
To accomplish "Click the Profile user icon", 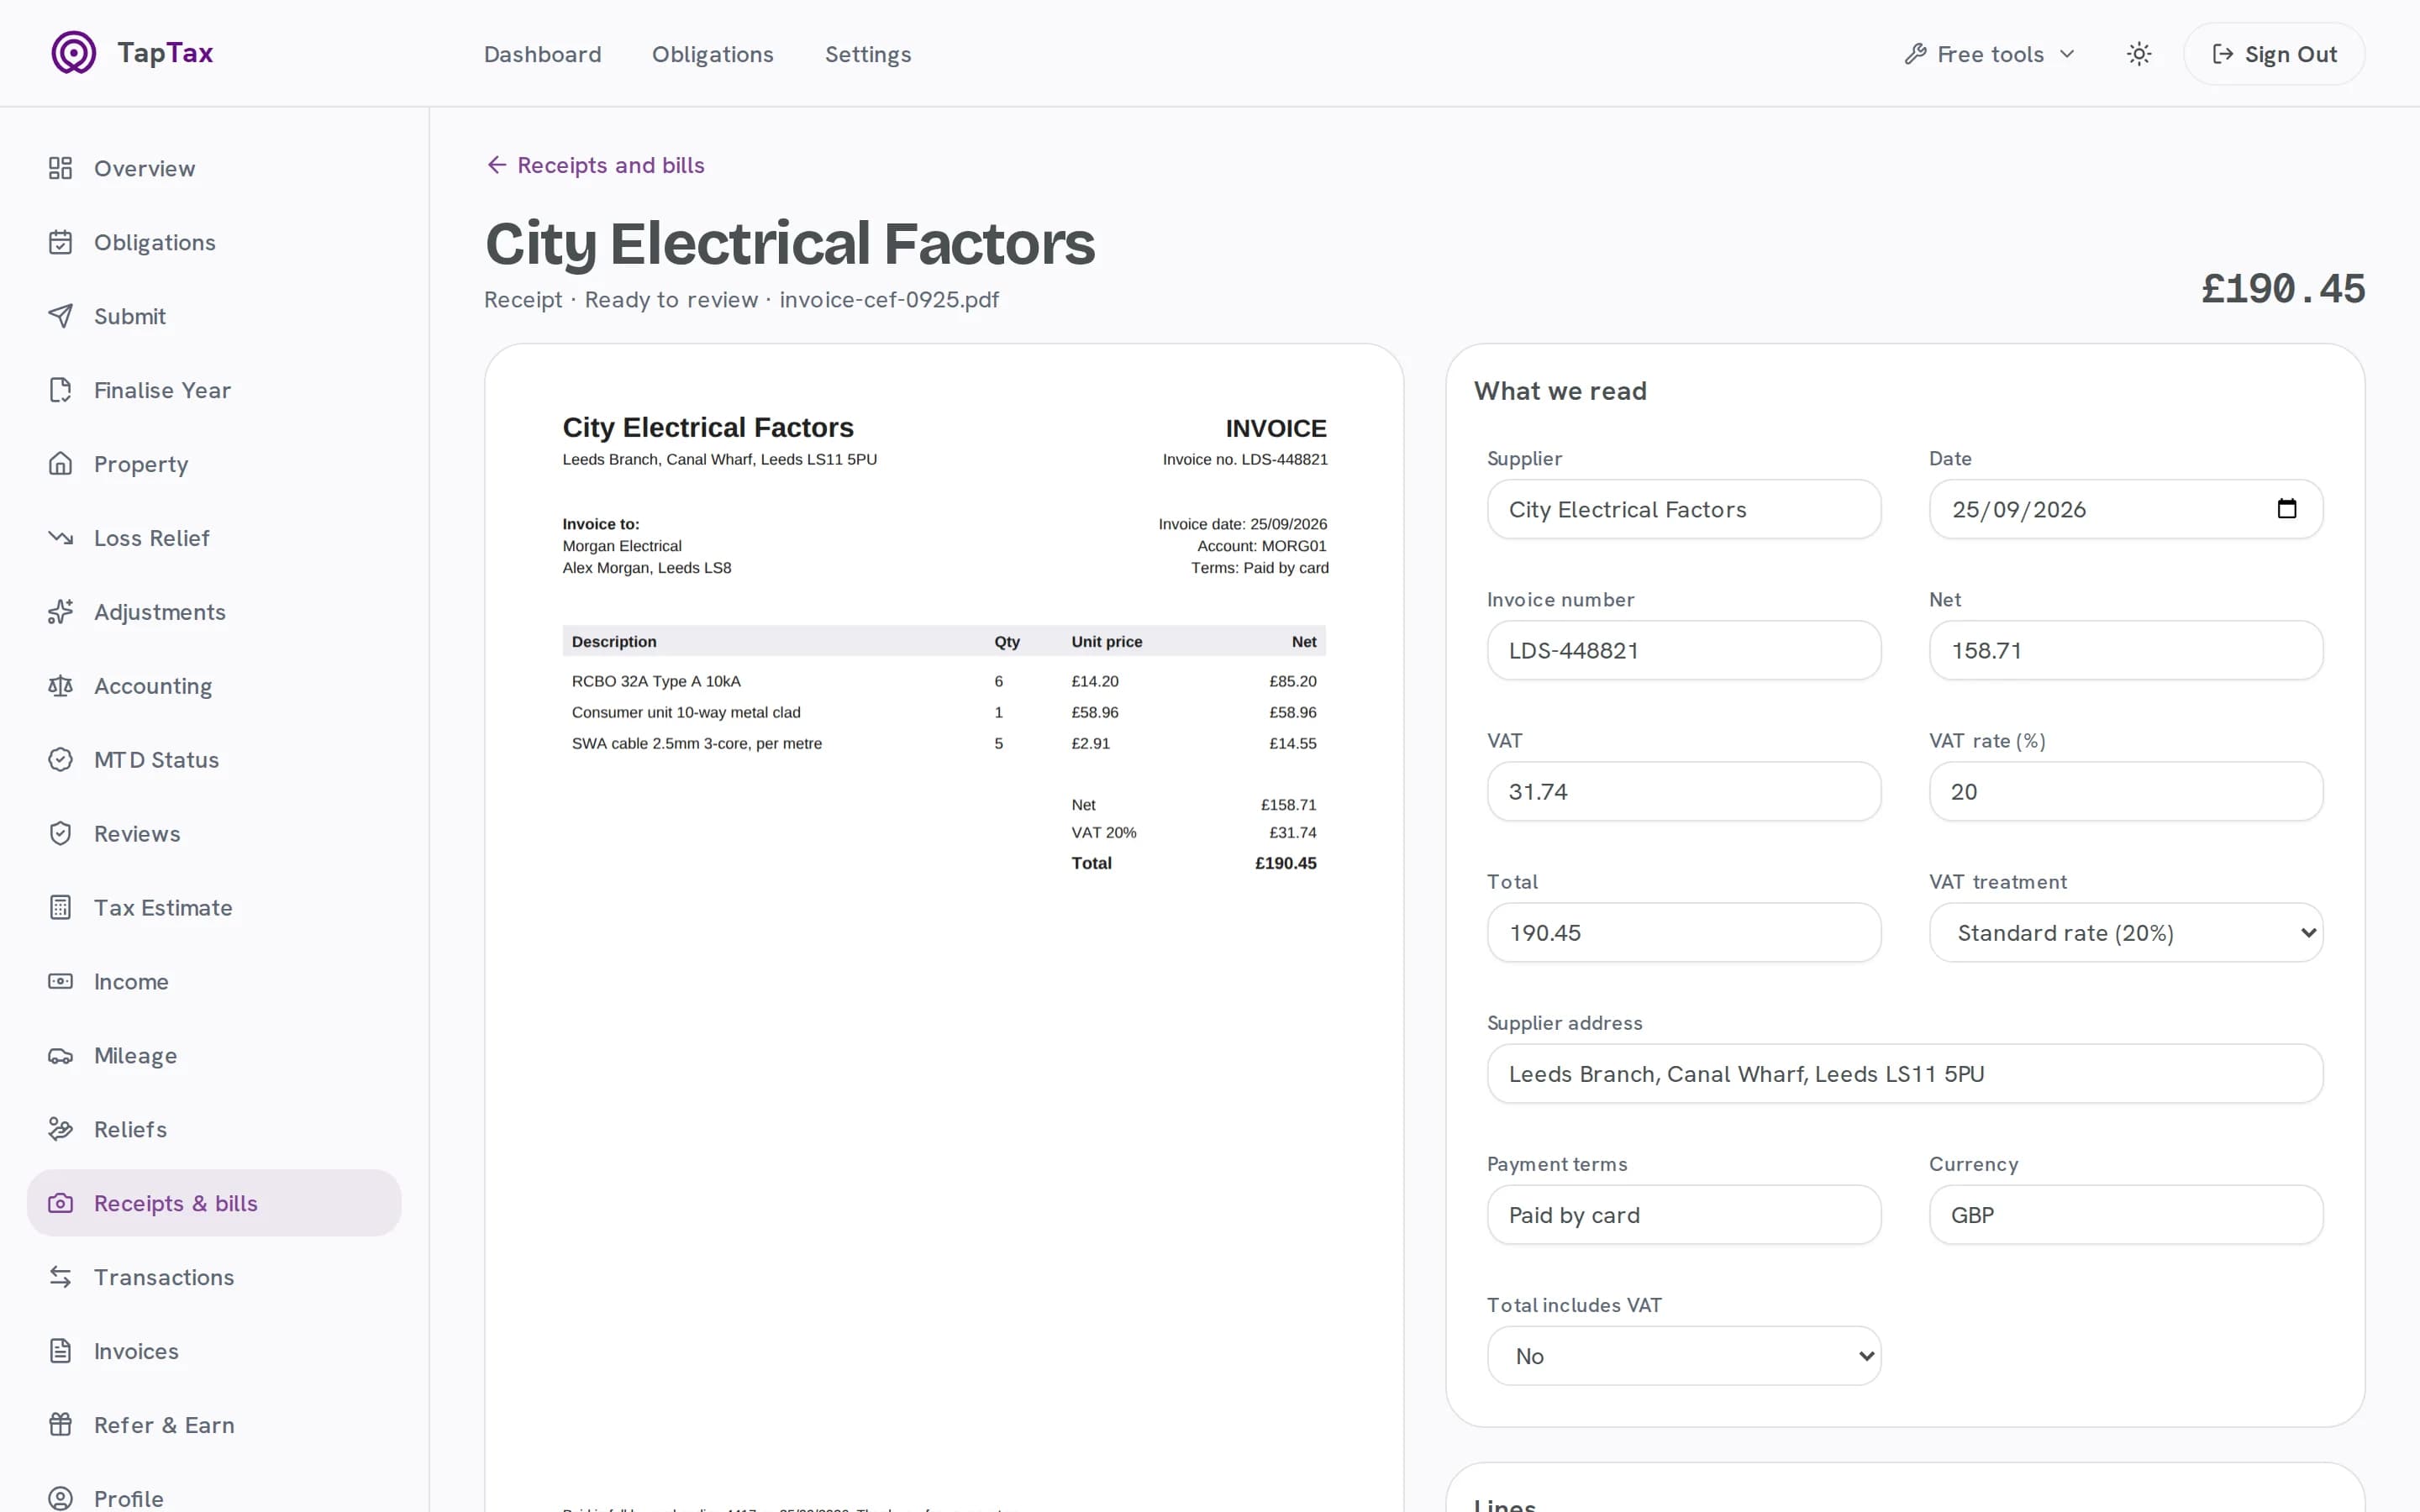I will click(61, 1499).
